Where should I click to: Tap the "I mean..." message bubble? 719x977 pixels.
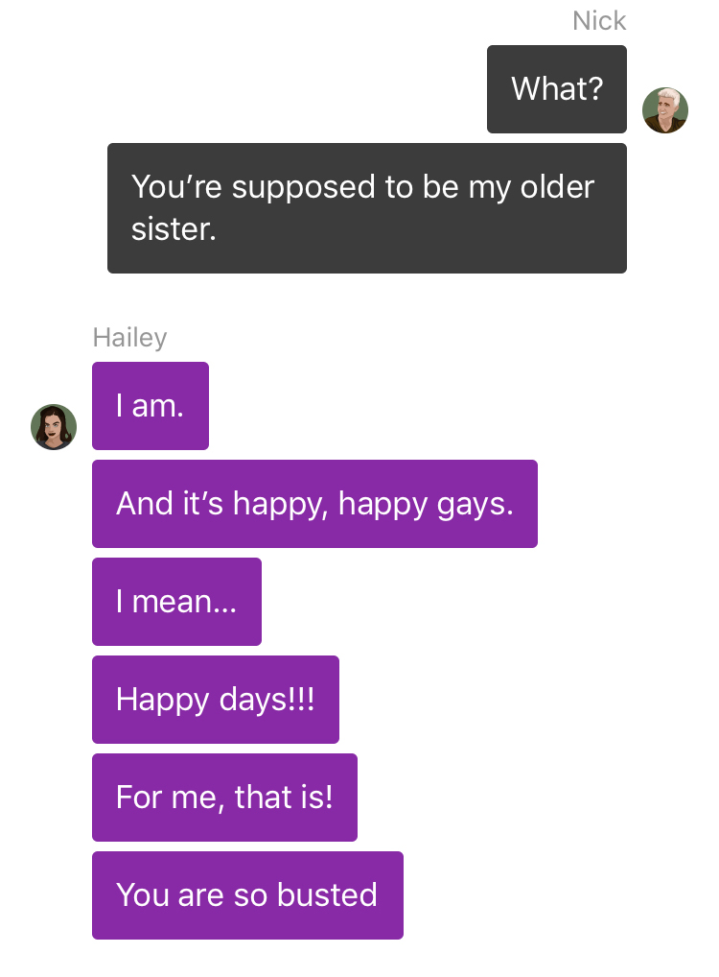pos(176,602)
